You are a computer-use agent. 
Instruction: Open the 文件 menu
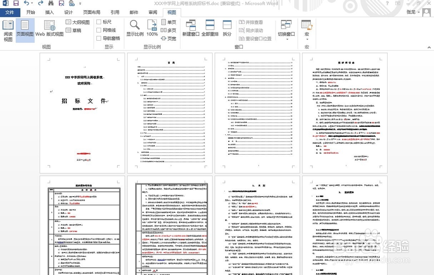tap(10, 13)
